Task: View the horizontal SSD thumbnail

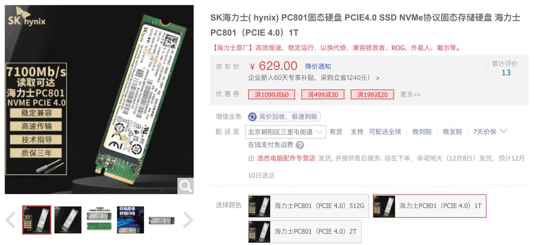Action: [162, 220]
